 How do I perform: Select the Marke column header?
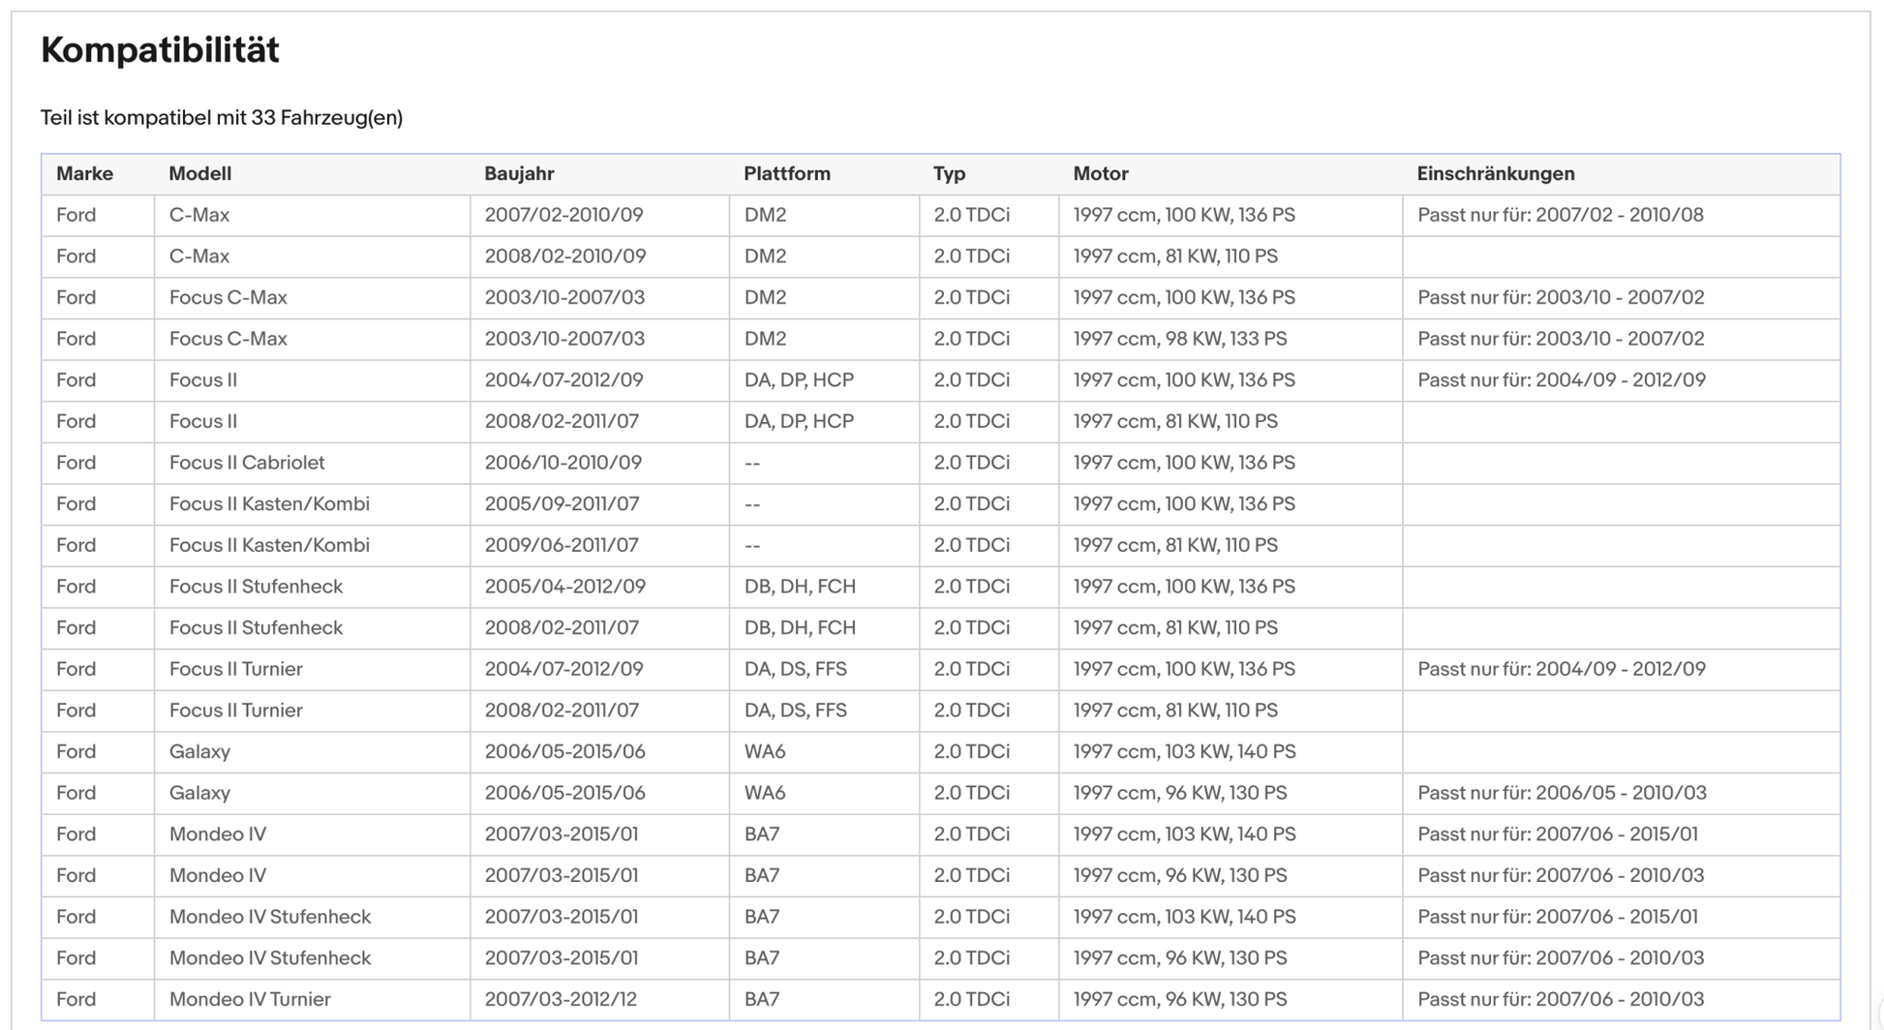click(84, 174)
